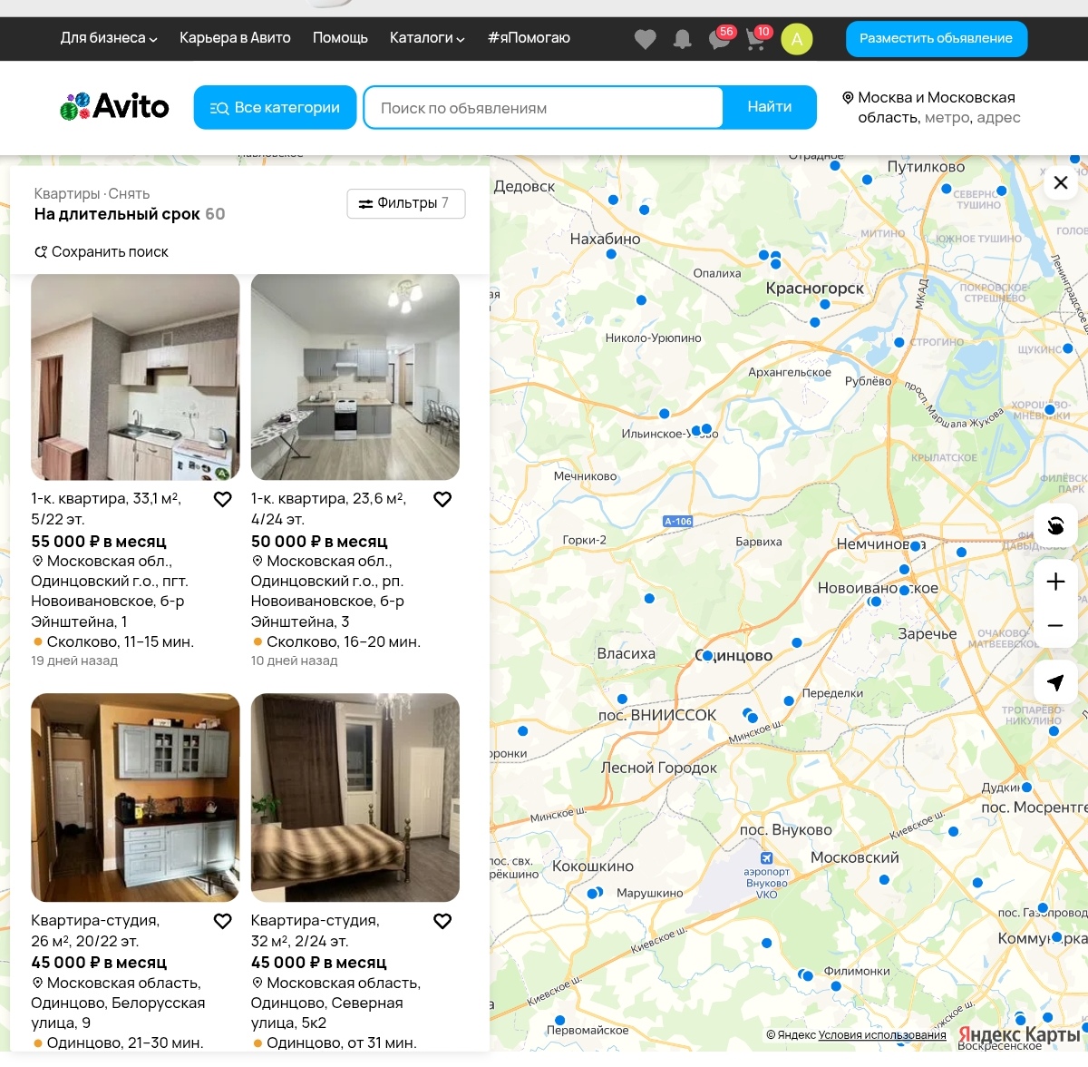
Task: Open favorites heart icon in top bar
Action: (645, 39)
